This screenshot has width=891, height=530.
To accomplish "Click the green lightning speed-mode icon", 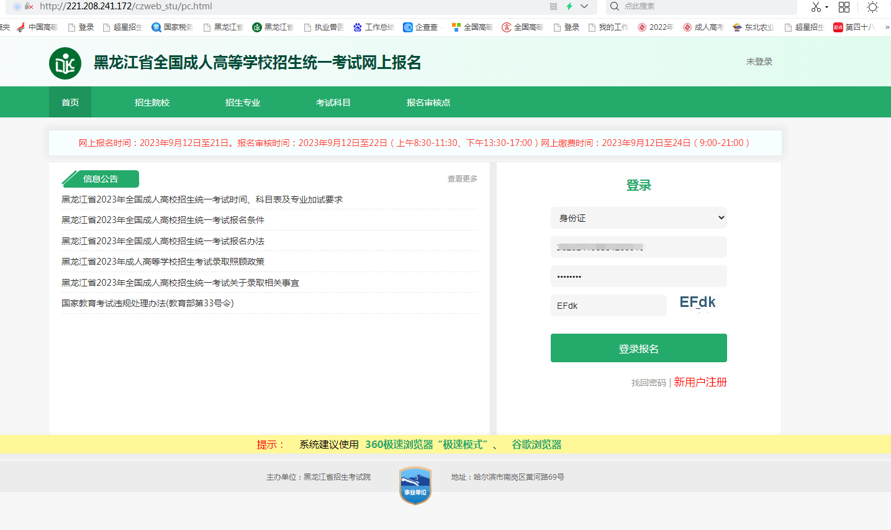I will pos(569,6).
